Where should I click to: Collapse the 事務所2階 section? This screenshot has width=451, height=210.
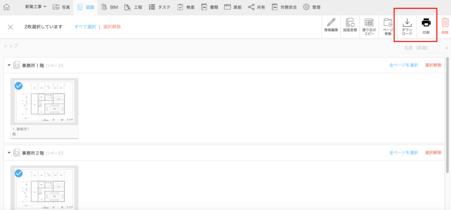click(x=9, y=153)
